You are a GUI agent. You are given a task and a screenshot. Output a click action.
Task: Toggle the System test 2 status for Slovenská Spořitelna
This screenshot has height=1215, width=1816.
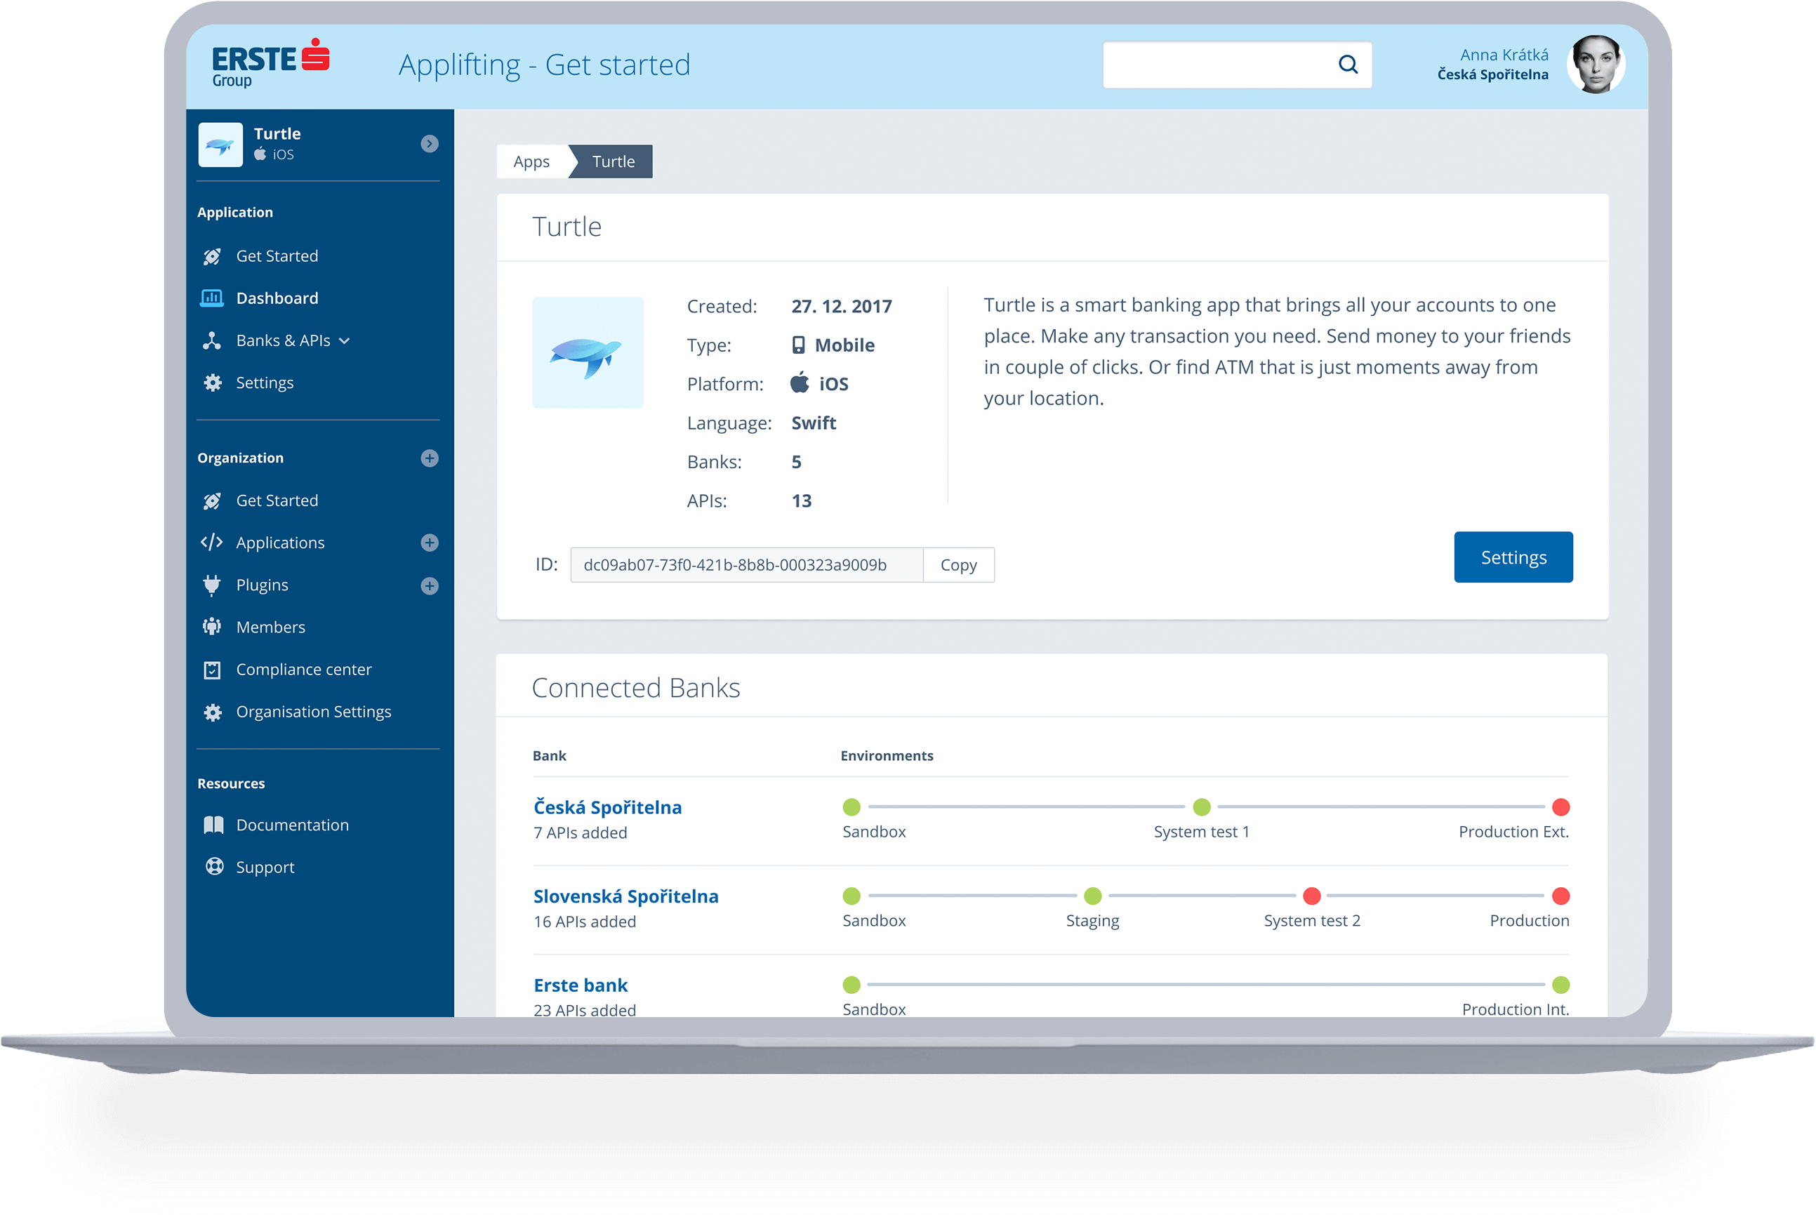[1311, 896]
